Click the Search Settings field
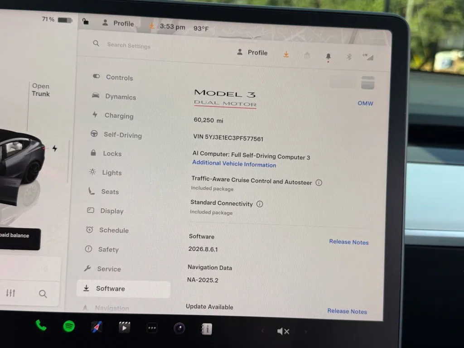This screenshot has height=348, width=464. point(129,45)
